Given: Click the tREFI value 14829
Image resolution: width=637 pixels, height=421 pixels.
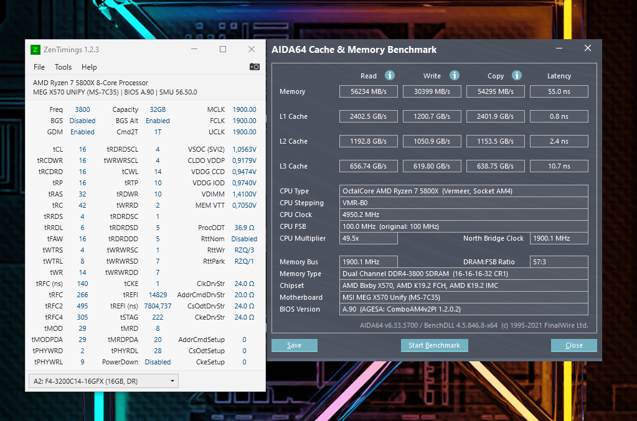Looking at the screenshot, I should click(158, 295).
